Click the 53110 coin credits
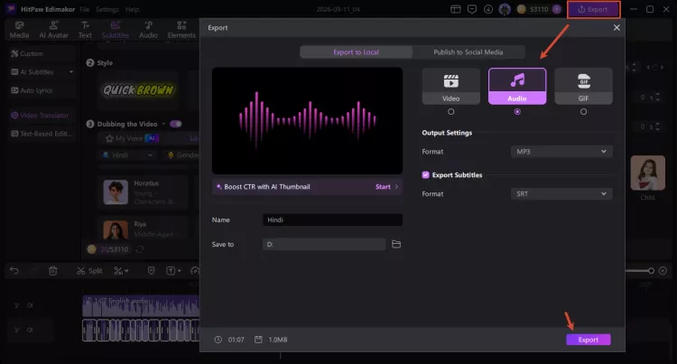The height and width of the screenshot is (364, 677). tap(533, 10)
